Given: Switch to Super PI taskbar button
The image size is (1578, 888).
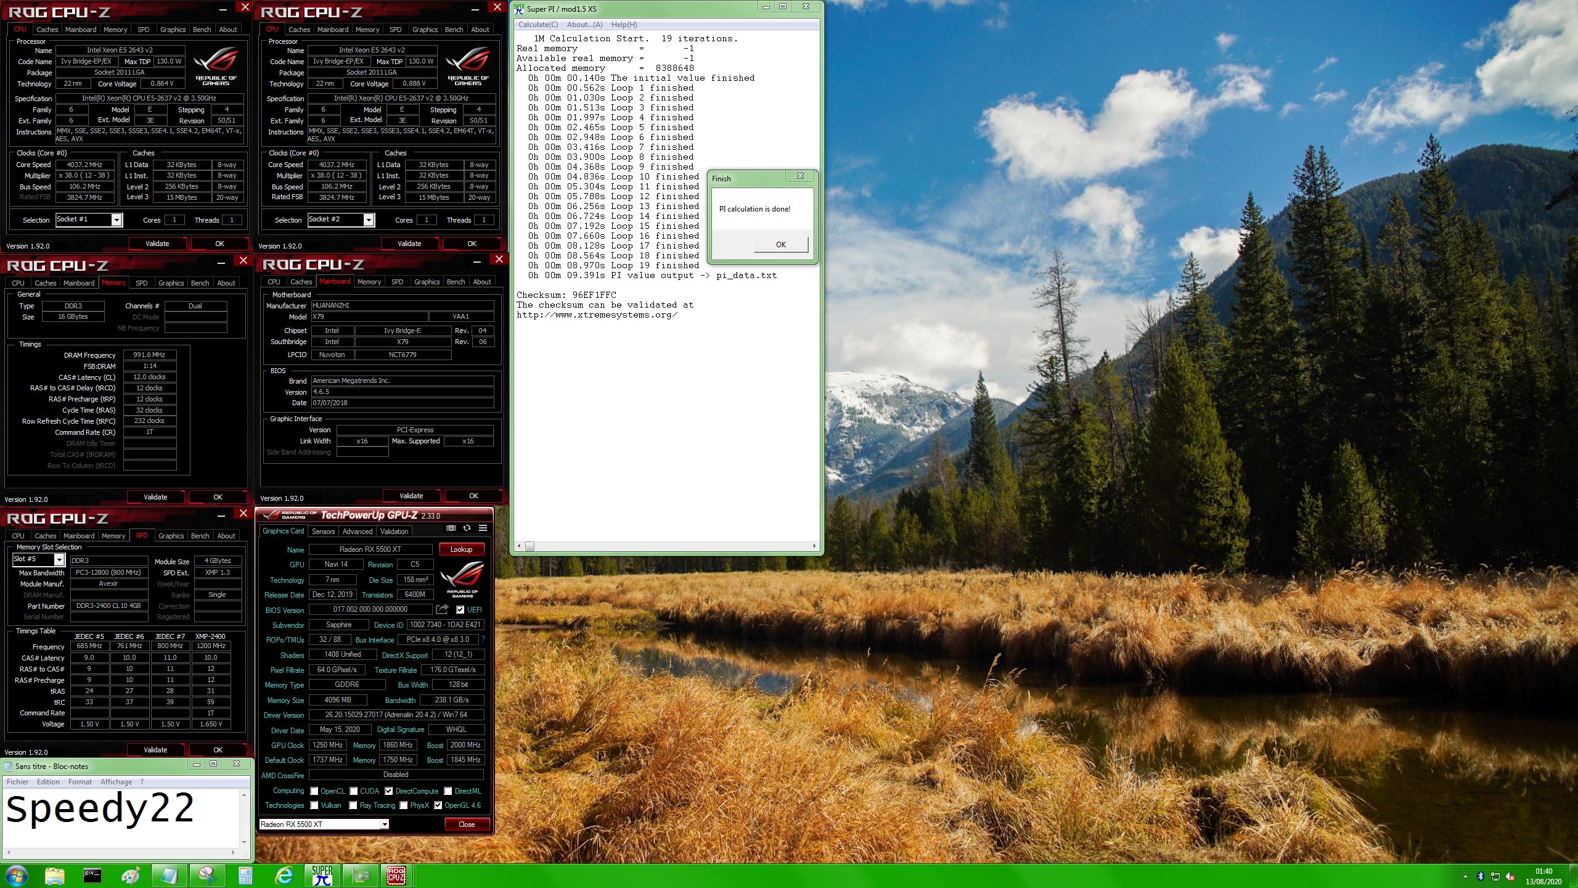Looking at the screenshot, I should tap(322, 876).
